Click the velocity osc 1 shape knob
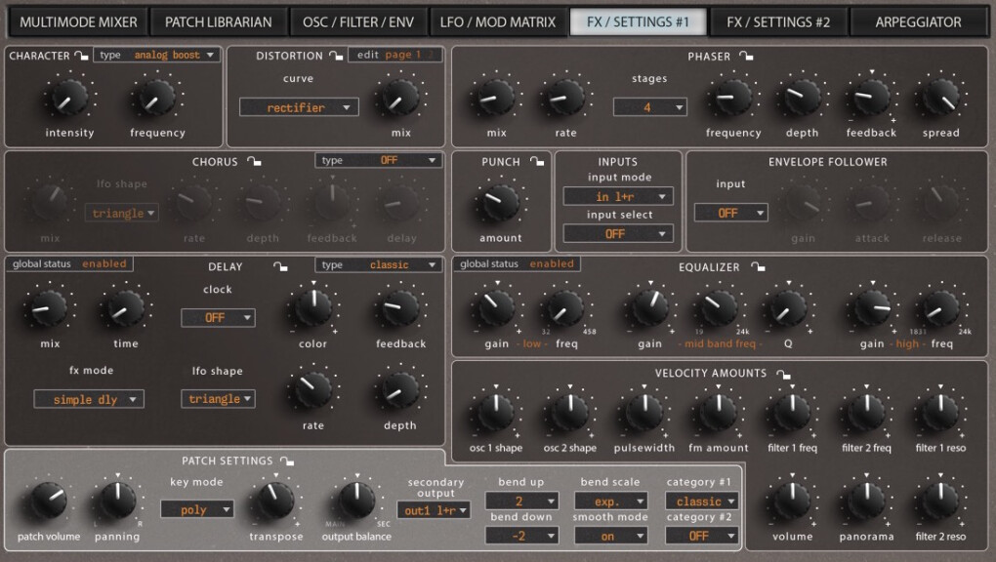This screenshot has height=562, width=996. coord(495,413)
